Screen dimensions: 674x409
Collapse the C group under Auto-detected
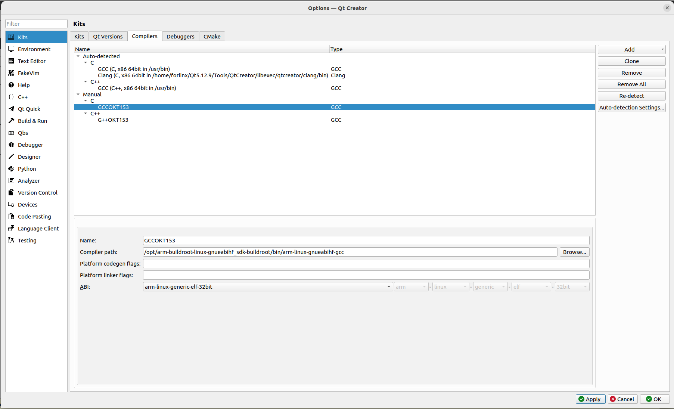tap(86, 63)
